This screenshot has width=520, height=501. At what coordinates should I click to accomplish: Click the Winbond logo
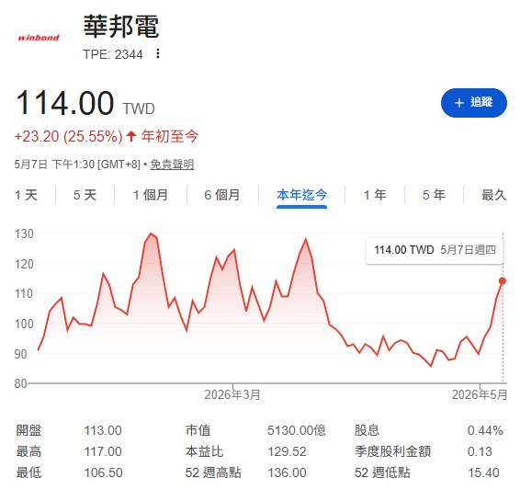click(39, 38)
